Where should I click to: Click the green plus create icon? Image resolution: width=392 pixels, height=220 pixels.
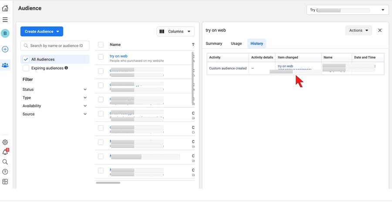click(x=5, y=50)
